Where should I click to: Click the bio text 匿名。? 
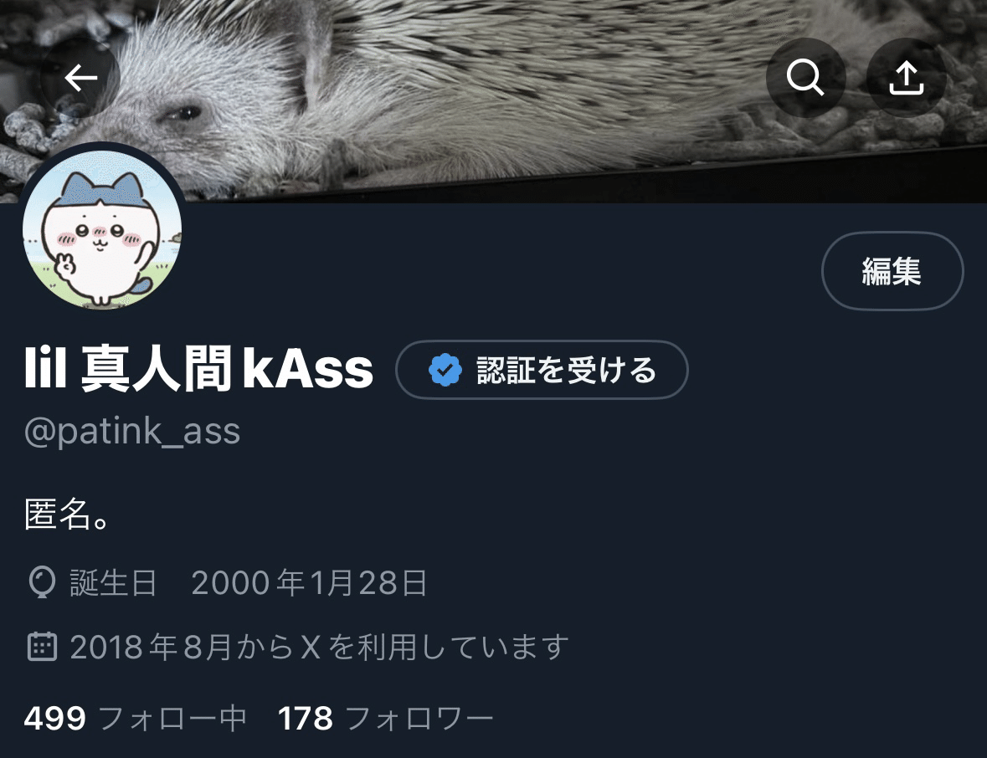point(68,514)
